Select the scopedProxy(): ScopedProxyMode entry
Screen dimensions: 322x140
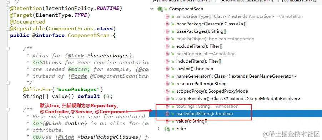pos(212,91)
